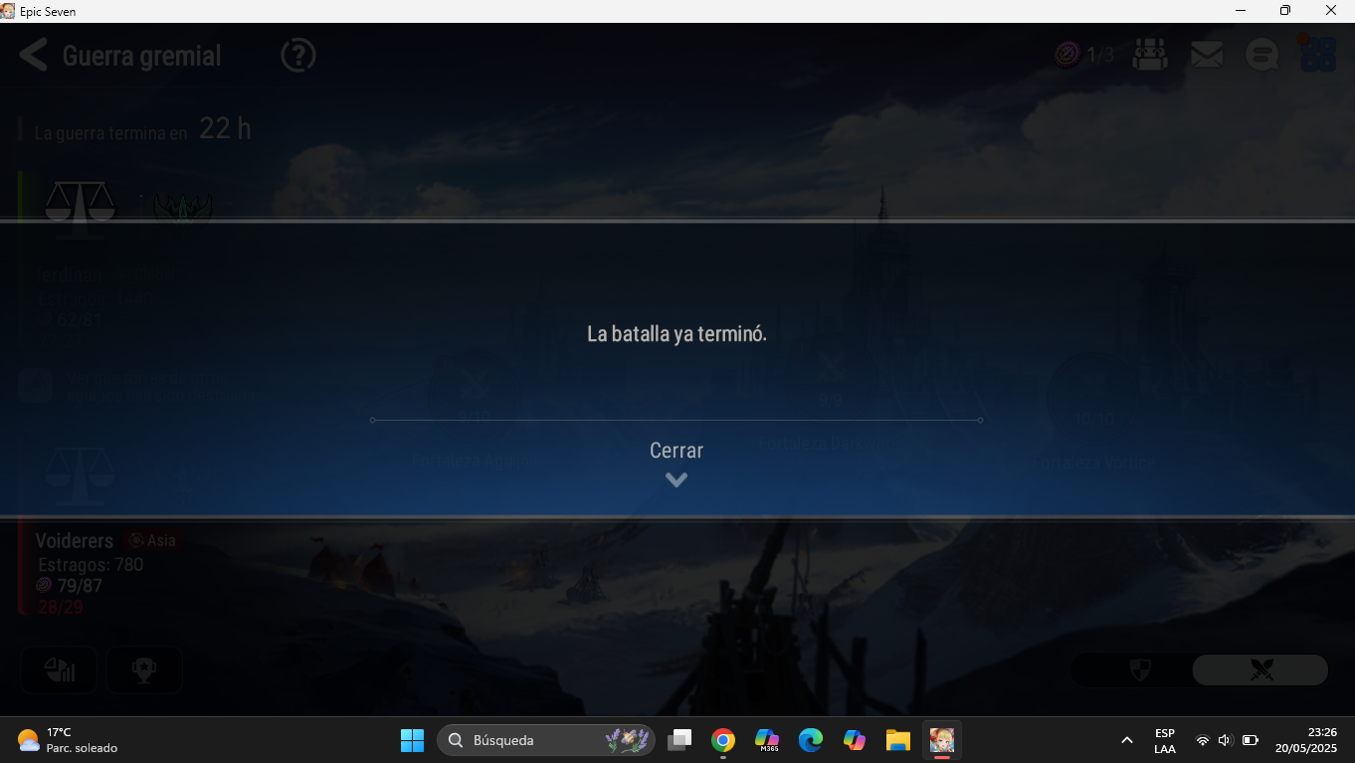Screen dimensions: 1355x763
Task: Switch to the shield defense view
Action: coord(1140,669)
